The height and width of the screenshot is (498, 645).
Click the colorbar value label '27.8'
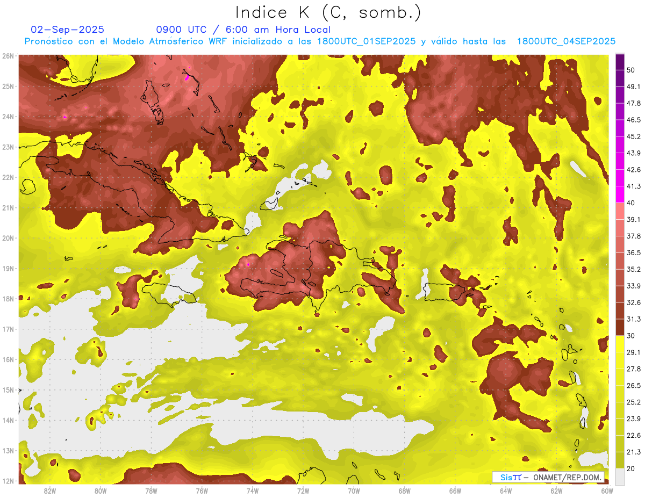click(633, 369)
